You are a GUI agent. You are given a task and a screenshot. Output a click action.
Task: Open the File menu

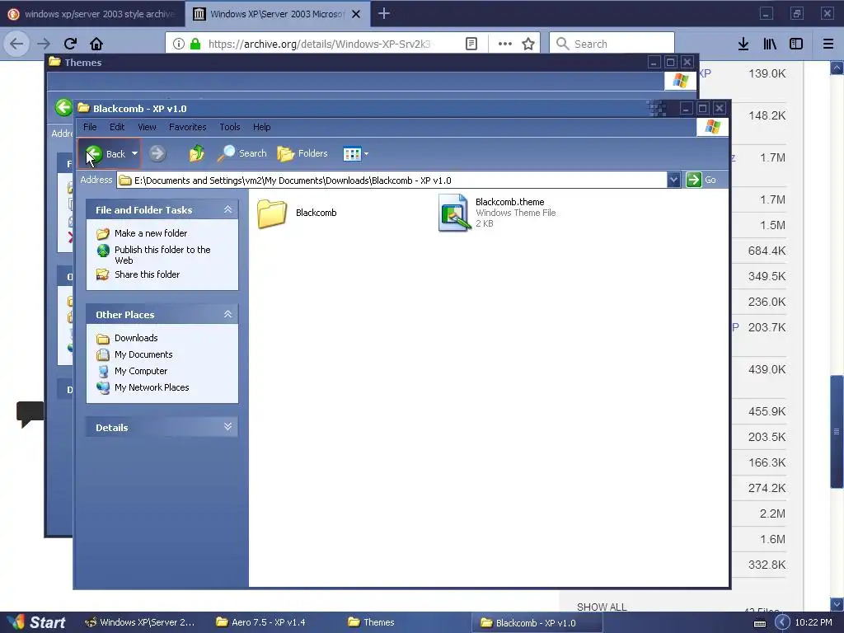click(90, 127)
